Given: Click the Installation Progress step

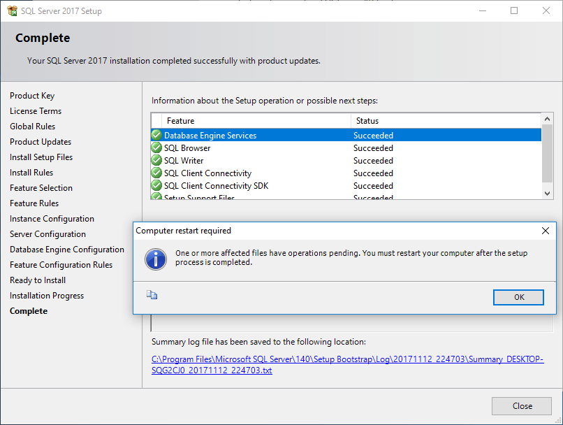Looking at the screenshot, I should pyautogui.click(x=47, y=296).
